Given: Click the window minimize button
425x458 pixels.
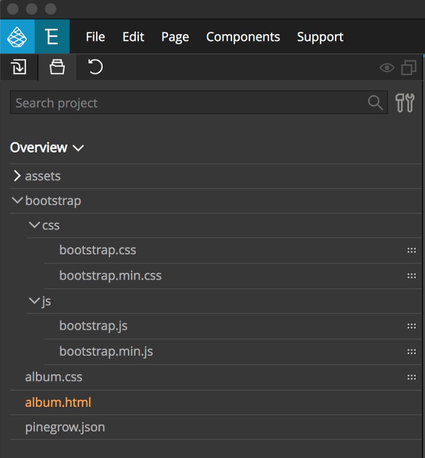Looking at the screenshot, I should [32, 9].
